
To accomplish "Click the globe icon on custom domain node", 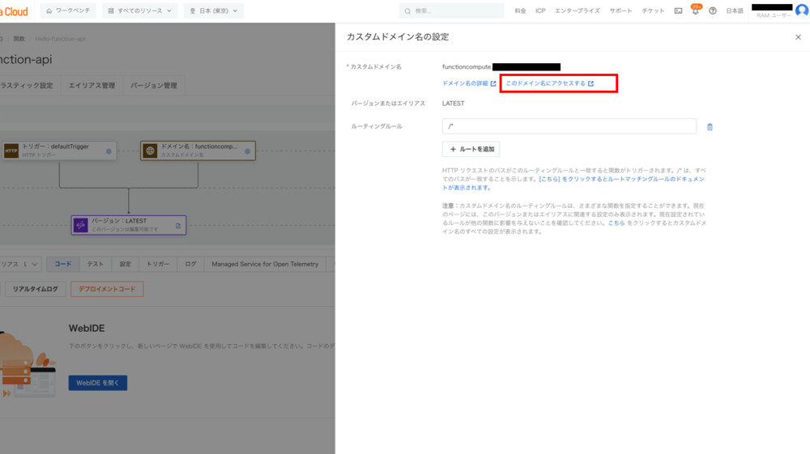I will coord(150,151).
